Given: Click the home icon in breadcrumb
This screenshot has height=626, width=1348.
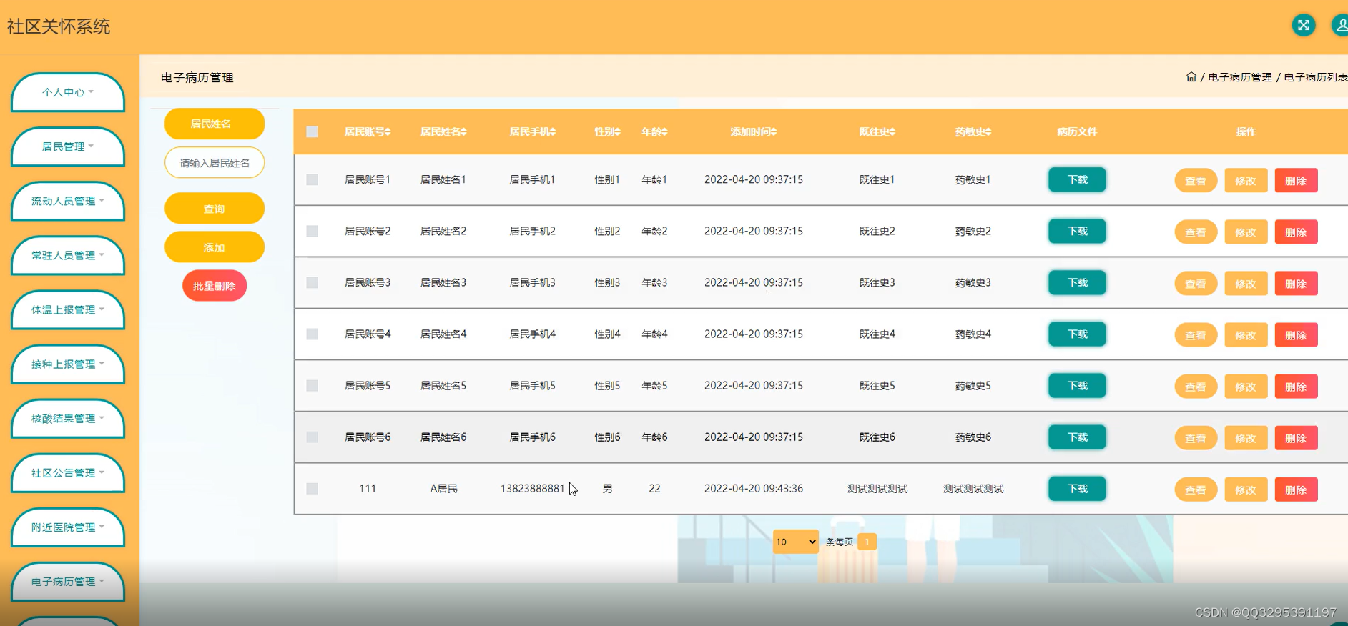Looking at the screenshot, I should 1191,77.
